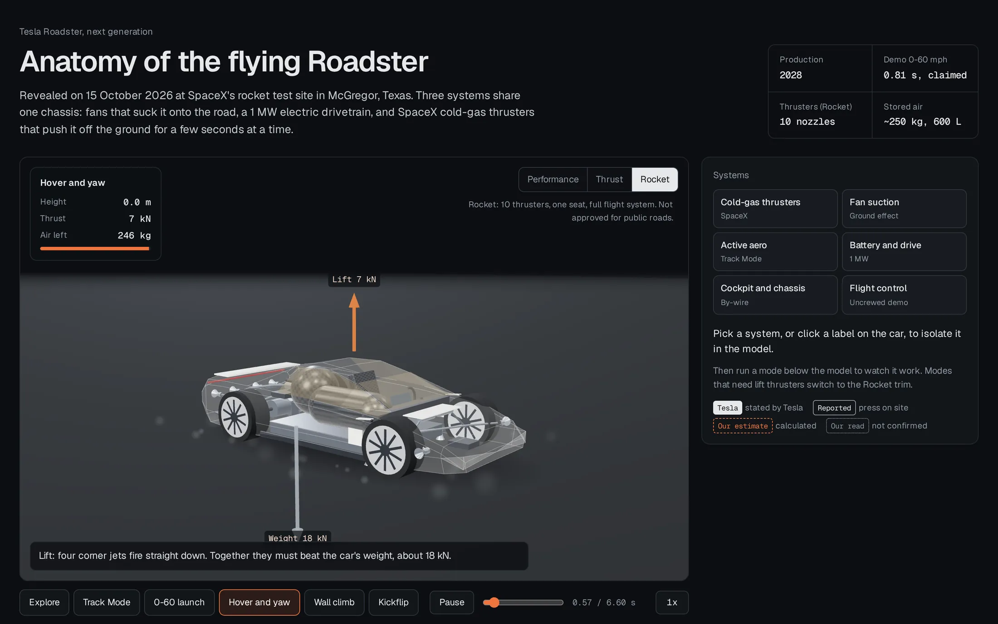The image size is (998, 624).
Task: Pick the Active aero Track Mode card
Action: click(x=775, y=252)
